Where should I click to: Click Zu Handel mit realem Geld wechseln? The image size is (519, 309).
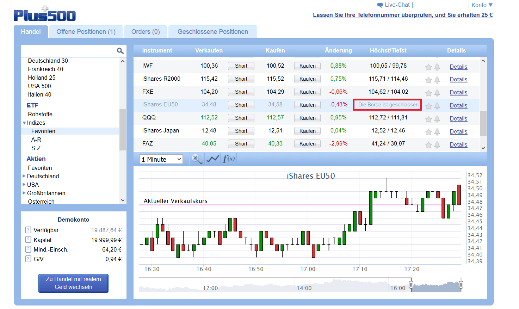pyautogui.click(x=73, y=283)
